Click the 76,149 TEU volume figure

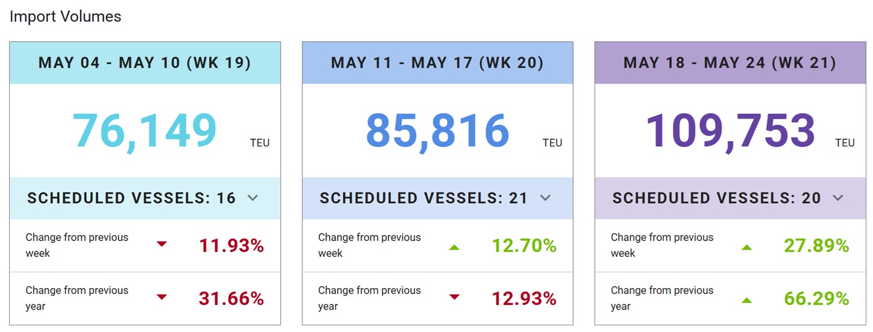(145, 131)
